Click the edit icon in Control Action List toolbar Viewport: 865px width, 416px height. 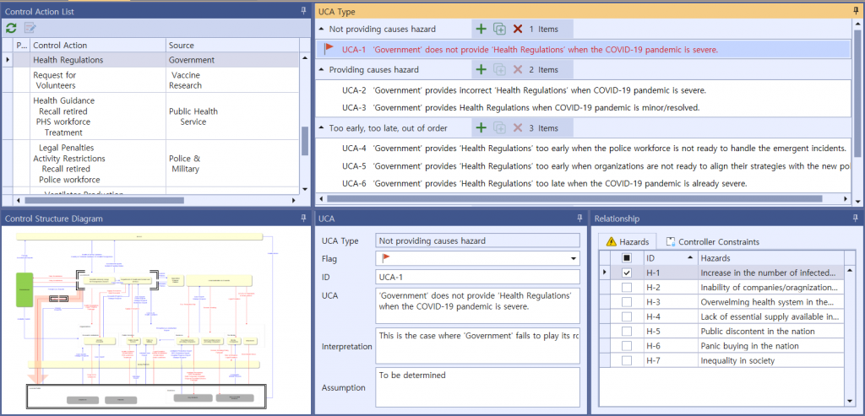(x=30, y=28)
